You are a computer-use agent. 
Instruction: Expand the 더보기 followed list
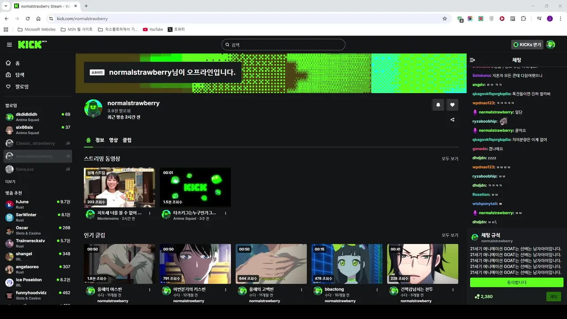10,182
